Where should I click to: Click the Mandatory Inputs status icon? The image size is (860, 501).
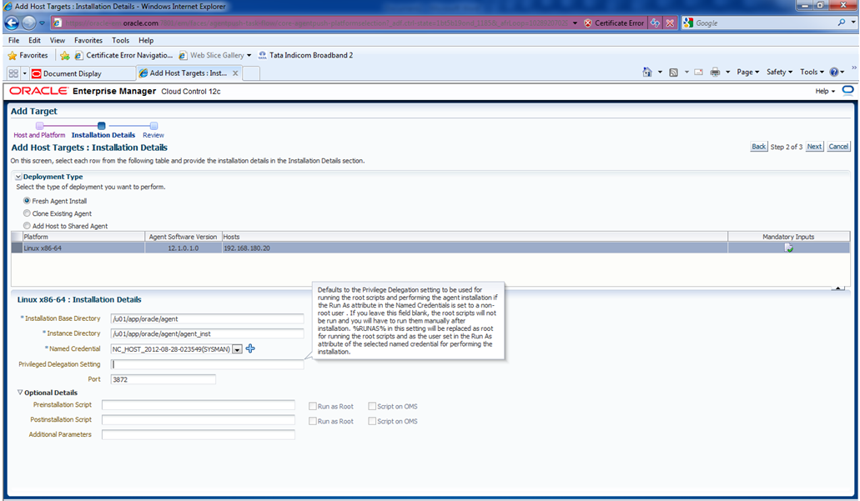(788, 248)
